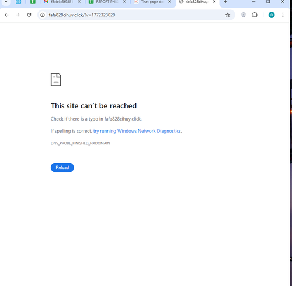Open the teal profile avatar
292x286 pixels.
pos(272,15)
